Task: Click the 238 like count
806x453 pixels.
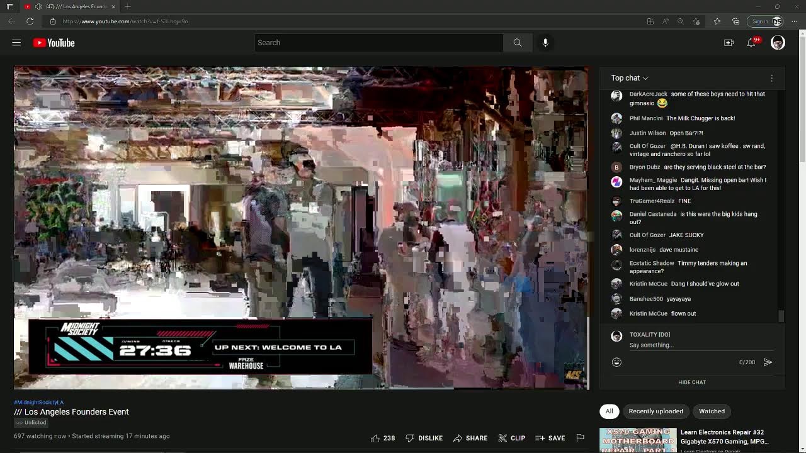Action: coord(389,438)
